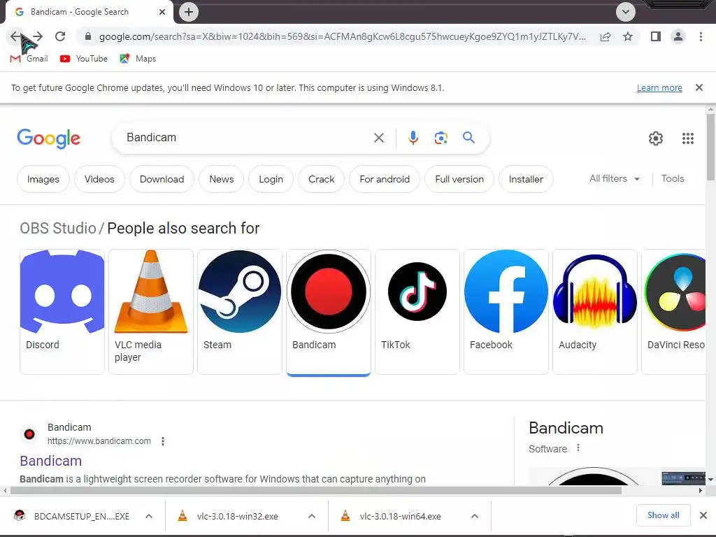Dismiss the Chrome update notification bar
The height and width of the screenshot is (537, 716).
tap(699, 87)
